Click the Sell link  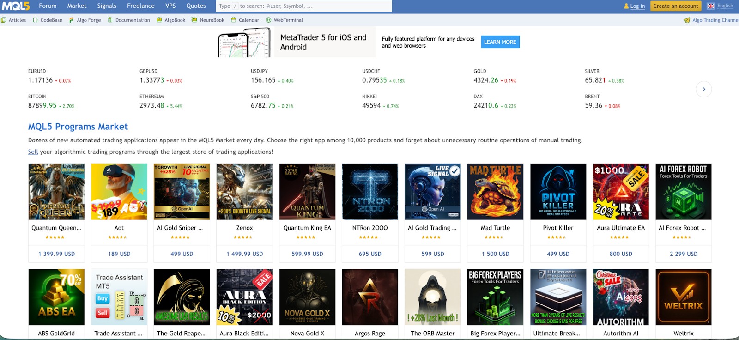(33, 152)
